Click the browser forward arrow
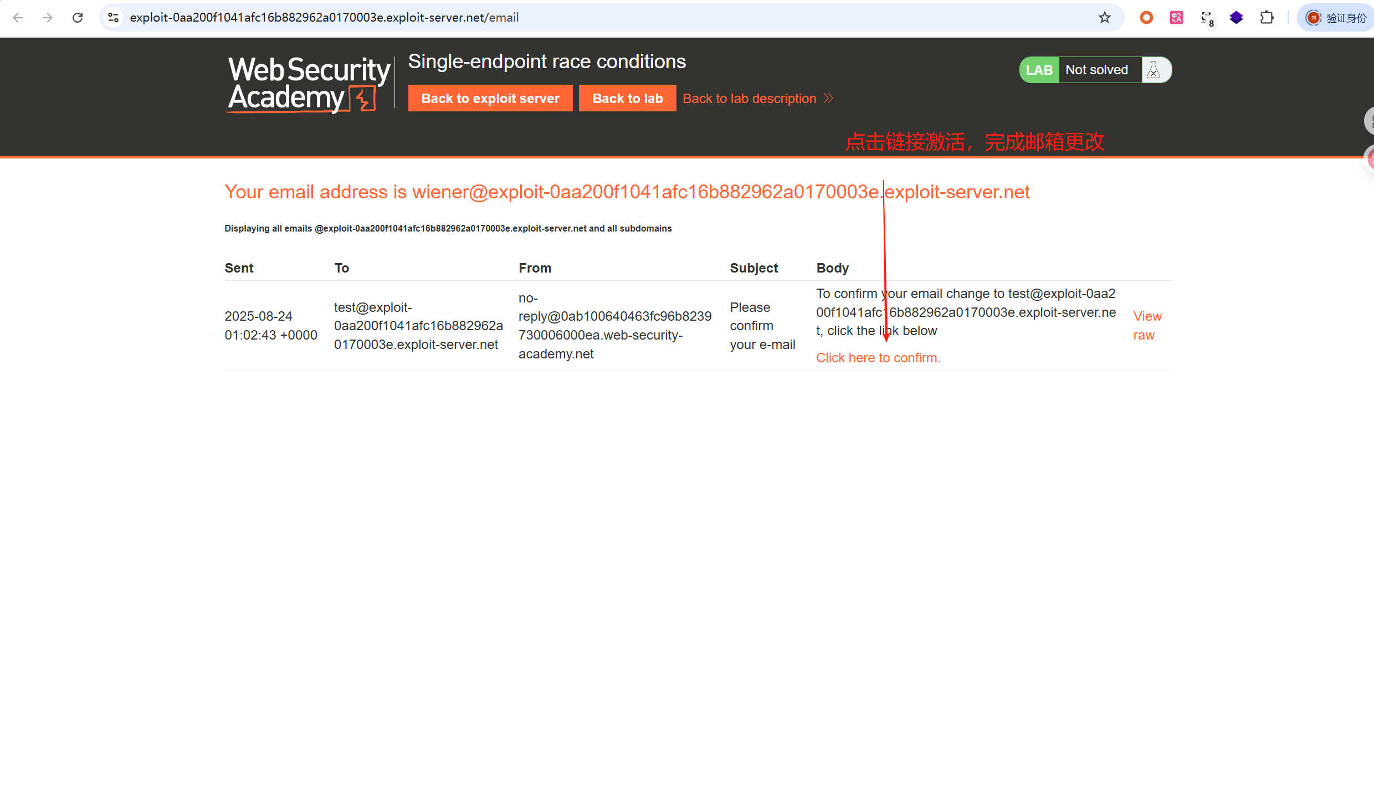 (48, 18)
